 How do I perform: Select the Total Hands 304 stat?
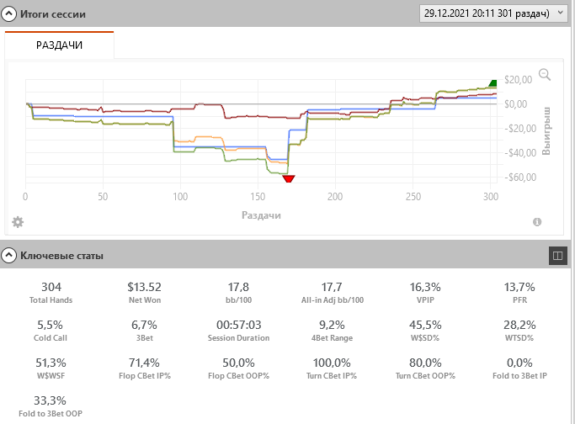pos(51,292)
